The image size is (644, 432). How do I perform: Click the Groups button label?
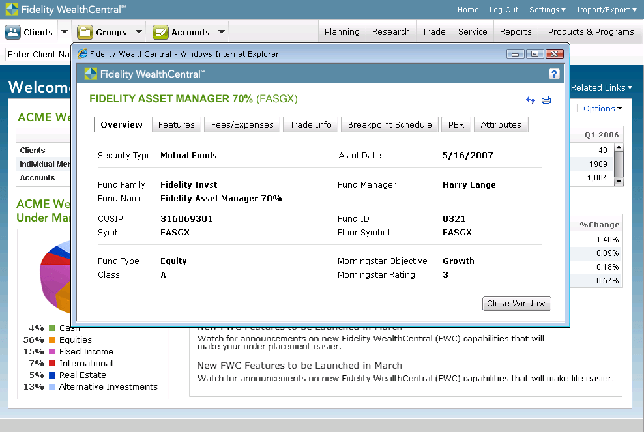(x=111, y=32)
